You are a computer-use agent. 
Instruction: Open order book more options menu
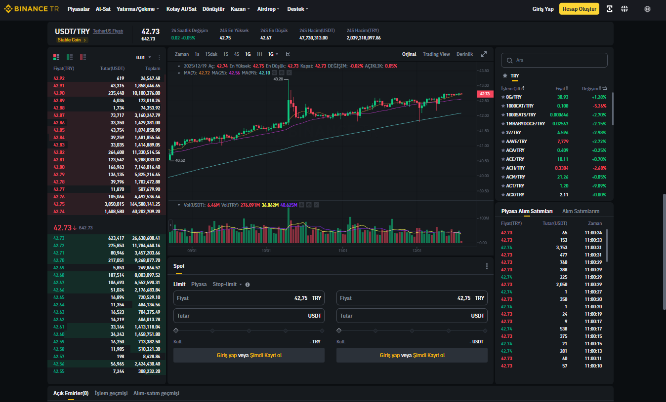(159, 57)
